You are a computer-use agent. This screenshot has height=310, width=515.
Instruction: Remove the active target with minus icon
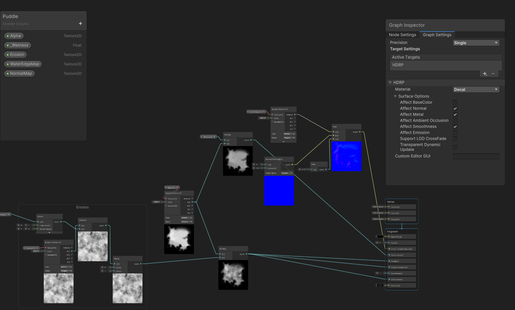click(493, 74)
